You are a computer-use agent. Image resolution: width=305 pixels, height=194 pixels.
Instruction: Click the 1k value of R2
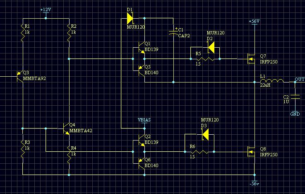tap(73, 32)
